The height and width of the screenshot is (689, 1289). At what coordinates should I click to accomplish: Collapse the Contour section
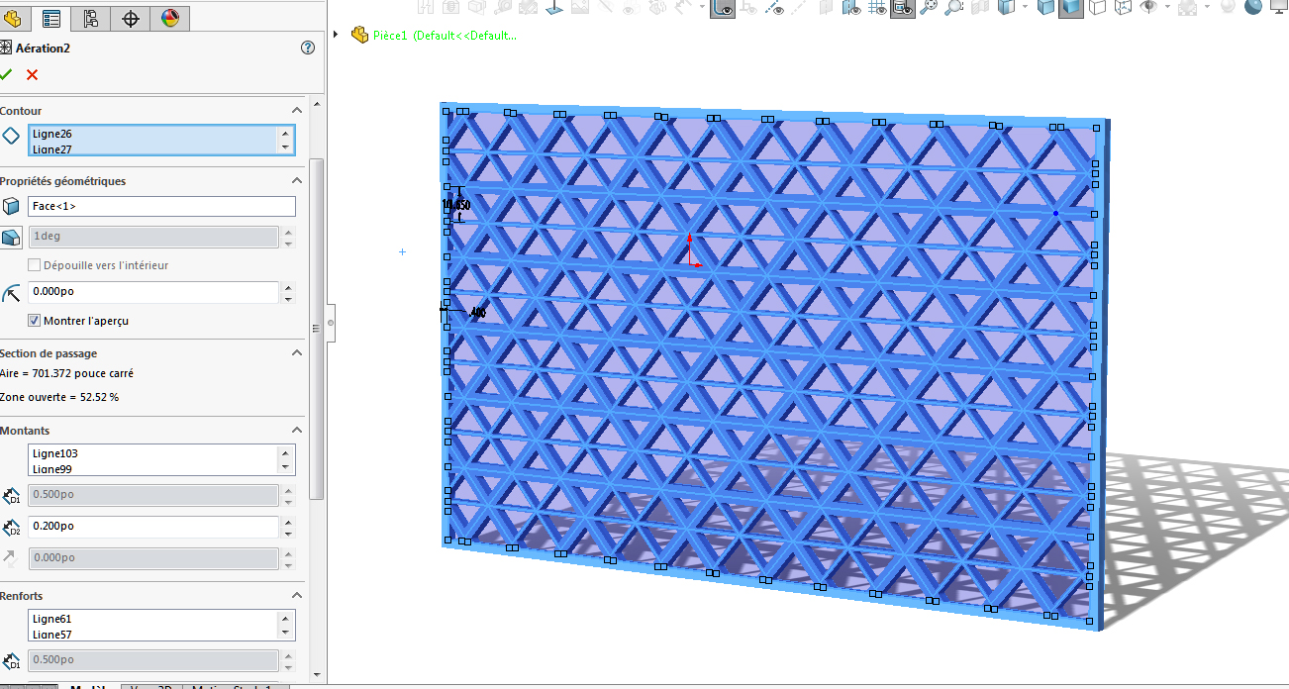coord(297,111)
